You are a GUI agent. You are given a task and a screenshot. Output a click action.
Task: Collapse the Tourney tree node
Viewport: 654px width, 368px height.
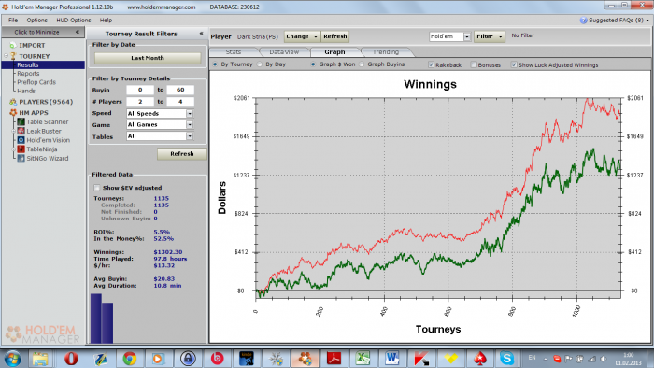click(x=6, y=56)
